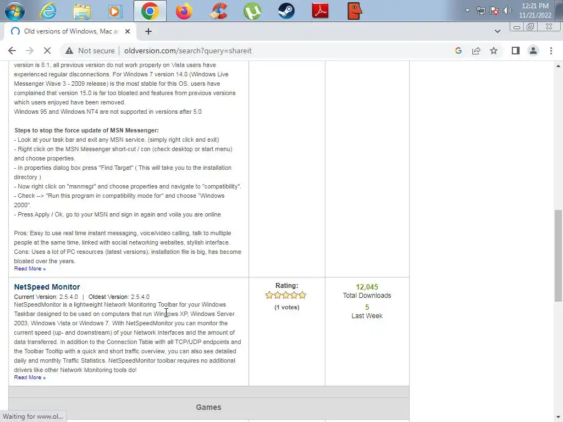Viewport: 563px width, 422px height.
Task: Open Windows Explorer folder taskbar icon
Action: (x=82, y=11)
